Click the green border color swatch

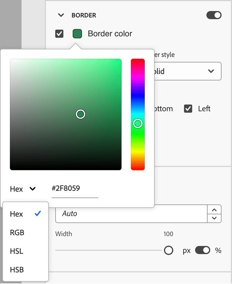click(77, 34)
